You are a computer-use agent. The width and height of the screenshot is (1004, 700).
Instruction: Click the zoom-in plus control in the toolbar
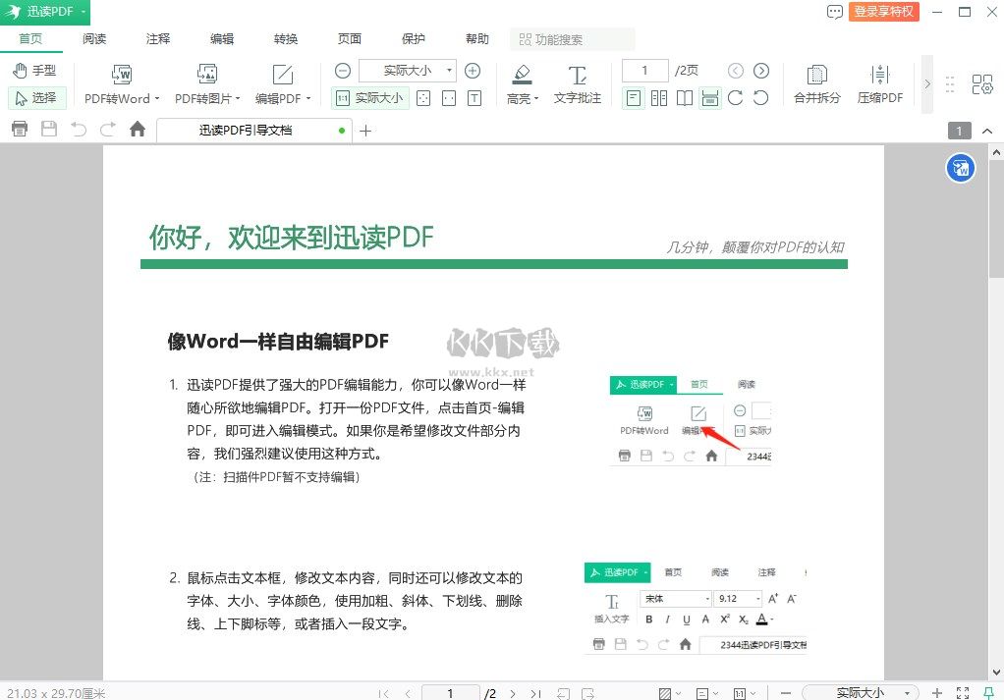[x=472, y=70]
